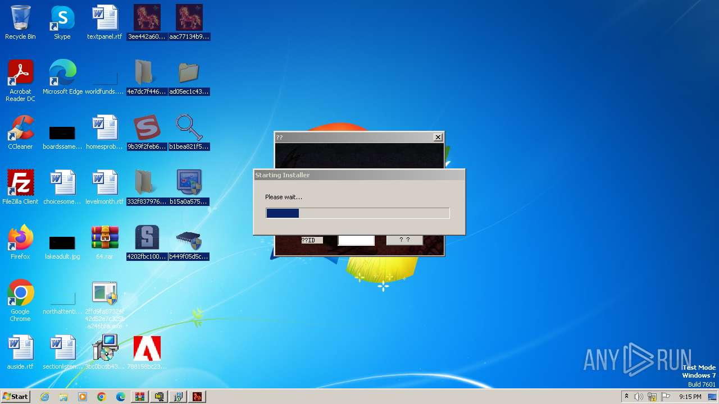Open the Recycle Bin desktop icon

(20, 22)
